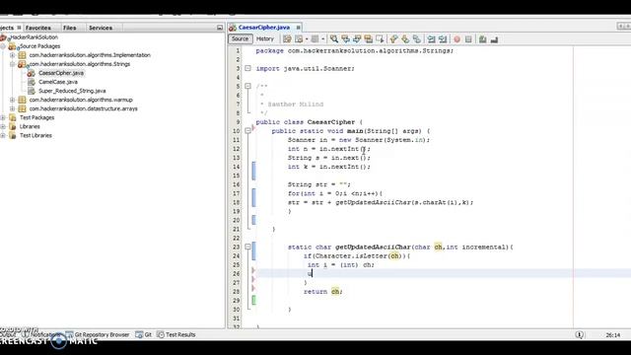This screenshot has height=355, width=631.
Task: Switch to History view
Action: pyautogui.click(x=265, y=38)
